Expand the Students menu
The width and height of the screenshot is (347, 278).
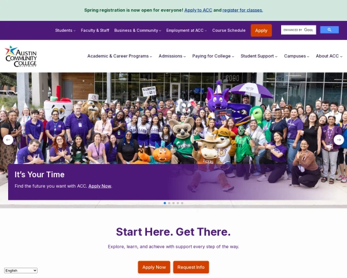point(65,30)
